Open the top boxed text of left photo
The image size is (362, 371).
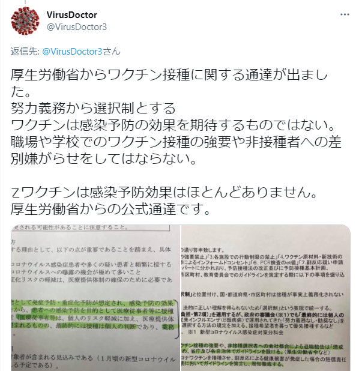point(91,228)
